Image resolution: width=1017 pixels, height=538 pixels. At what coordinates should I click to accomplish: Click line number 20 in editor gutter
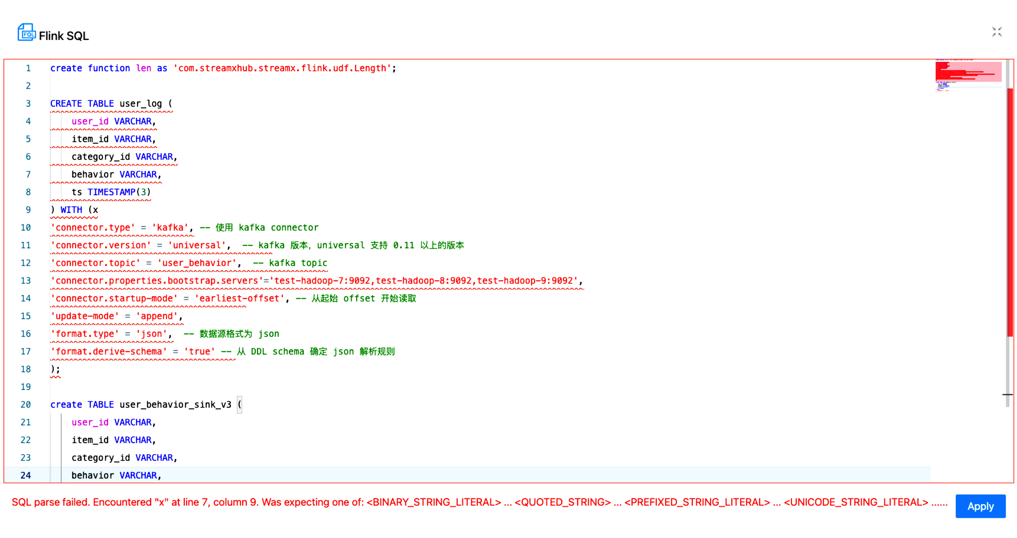(27, 405)
